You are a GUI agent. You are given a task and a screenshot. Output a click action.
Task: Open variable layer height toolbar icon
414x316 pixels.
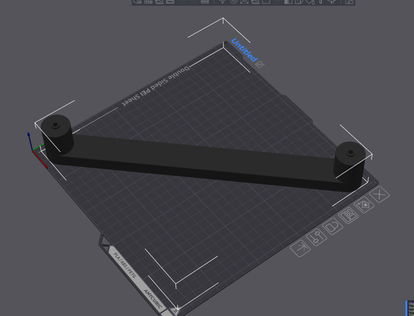click(x=205, y=2)
